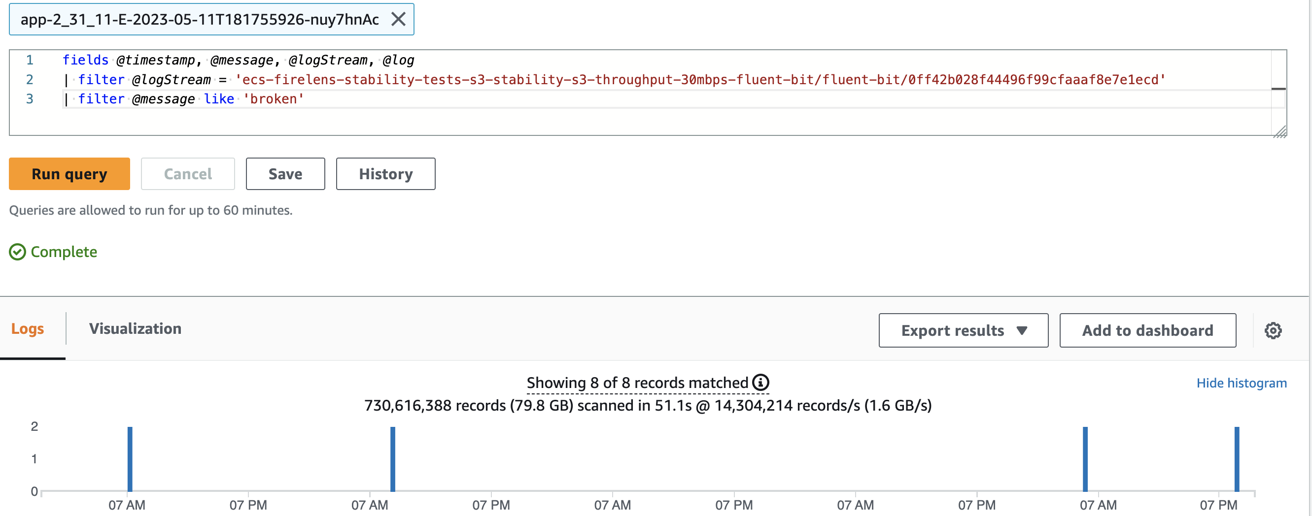Remove the selected log group tag
Viewport: 1312px width, 516px height.
(398, 19)
